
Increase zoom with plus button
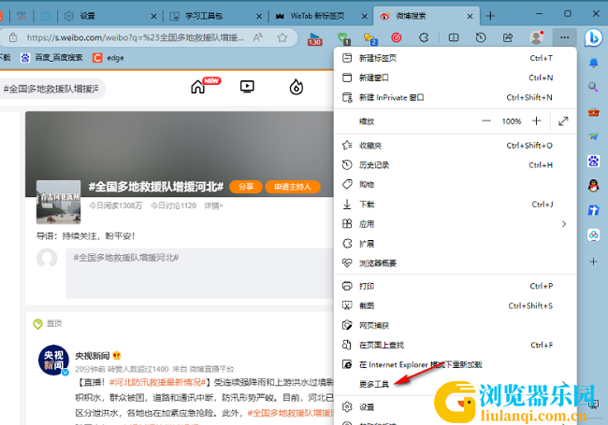[537, 121]
